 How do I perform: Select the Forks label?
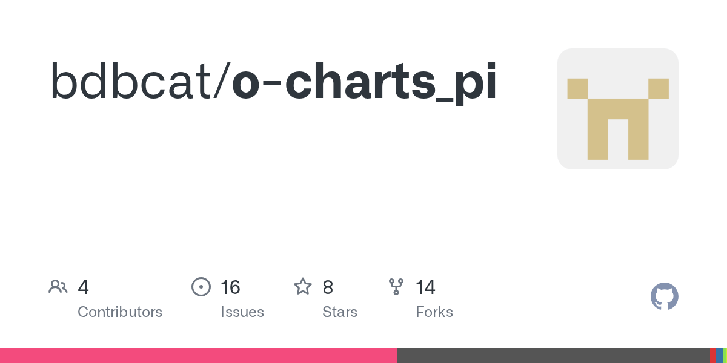pos(434,312)
